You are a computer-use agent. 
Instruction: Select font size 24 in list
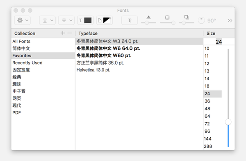tap(212, 94)
